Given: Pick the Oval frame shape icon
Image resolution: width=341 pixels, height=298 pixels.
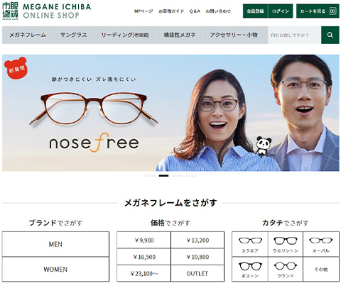Looking at the screenshot, I should click(321, 241).
